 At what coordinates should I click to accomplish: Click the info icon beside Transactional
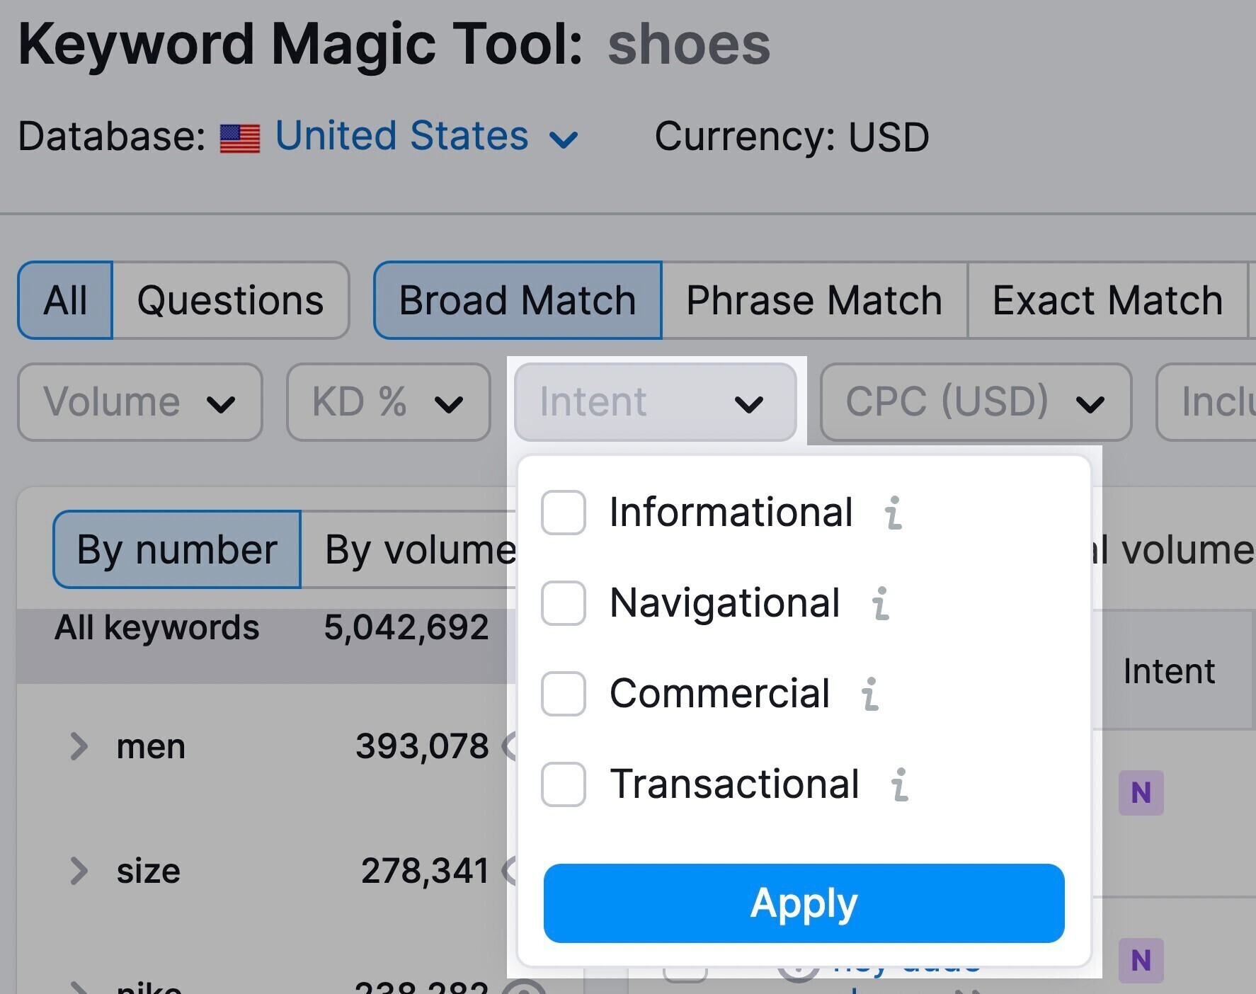(x=899, y=784)
